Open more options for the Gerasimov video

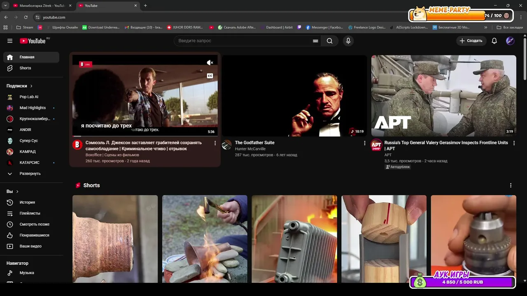[x=514, y=143]
